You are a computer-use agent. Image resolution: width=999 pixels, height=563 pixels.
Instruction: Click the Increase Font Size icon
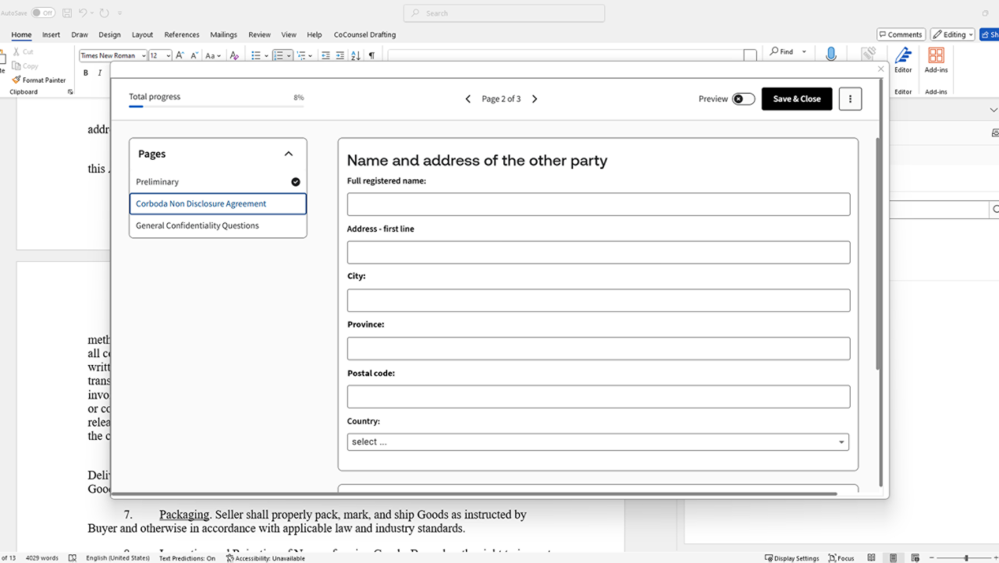(180, 55)
